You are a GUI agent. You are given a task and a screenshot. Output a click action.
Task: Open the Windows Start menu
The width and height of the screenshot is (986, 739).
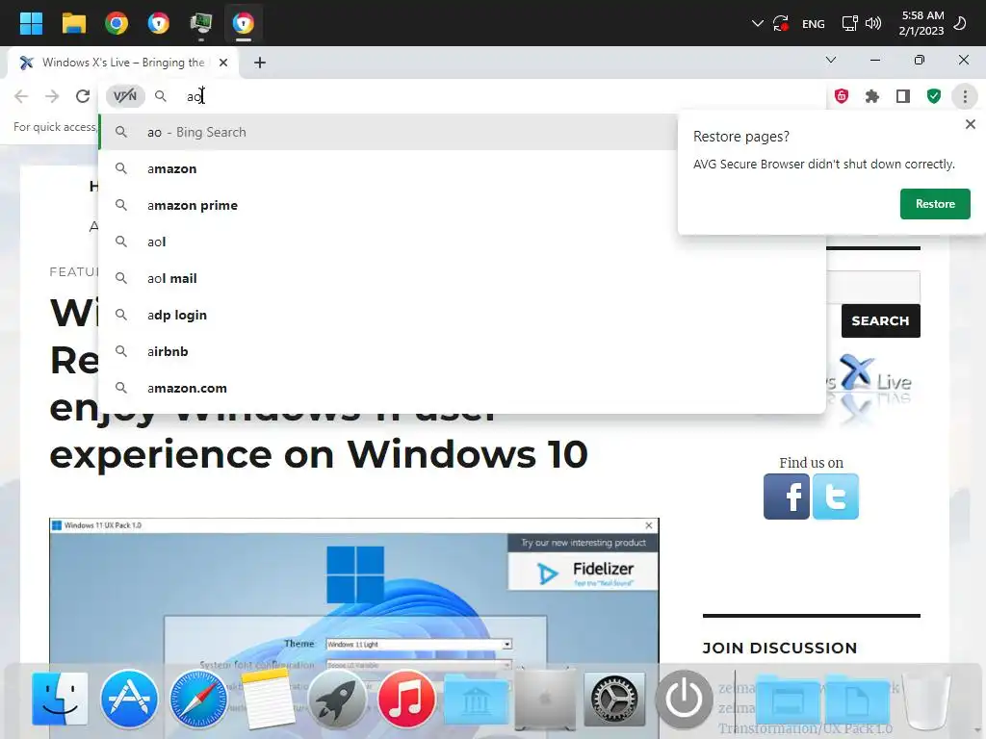tap(31, 23)
